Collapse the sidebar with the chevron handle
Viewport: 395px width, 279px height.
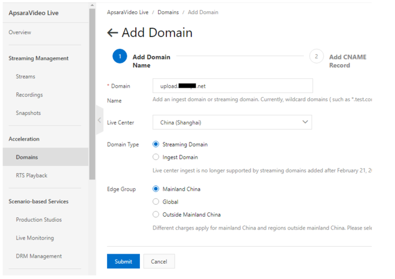pos(99,121)
